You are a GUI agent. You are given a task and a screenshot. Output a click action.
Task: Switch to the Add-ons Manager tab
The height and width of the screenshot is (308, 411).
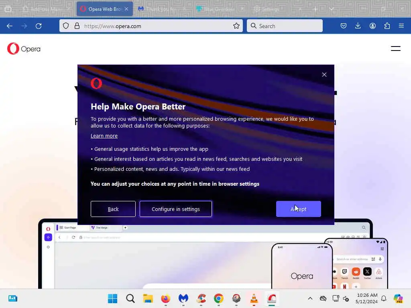[46, 9]
